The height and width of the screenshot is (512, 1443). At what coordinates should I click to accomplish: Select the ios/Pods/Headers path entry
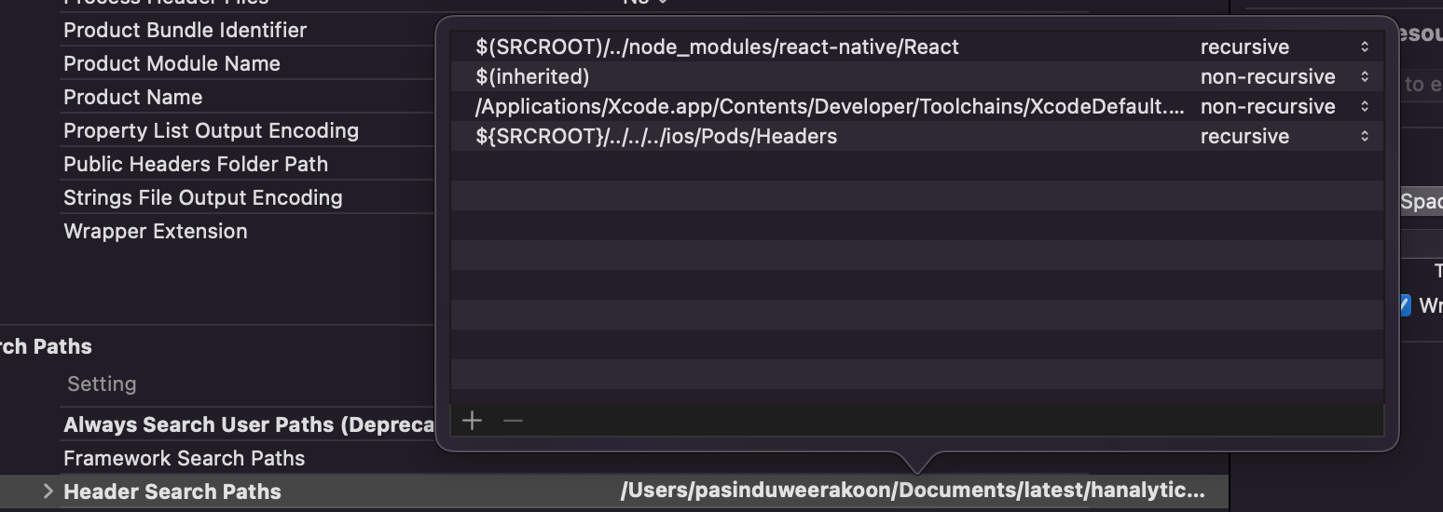click(x=656, y=137)
